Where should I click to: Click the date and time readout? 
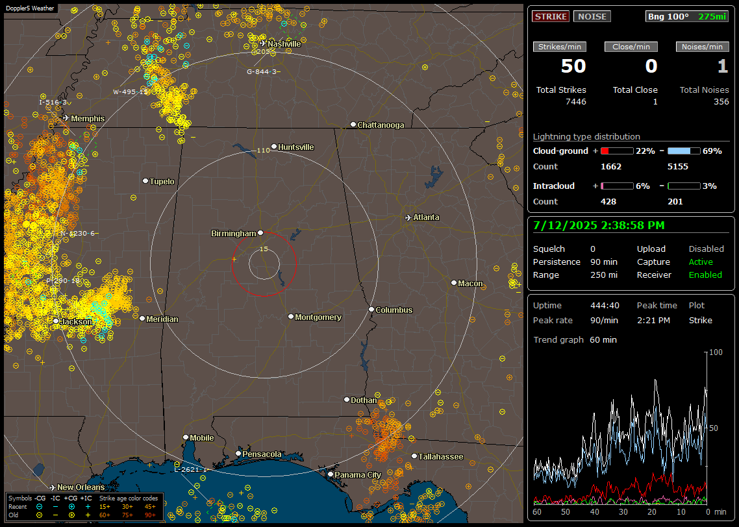(599, 226)
